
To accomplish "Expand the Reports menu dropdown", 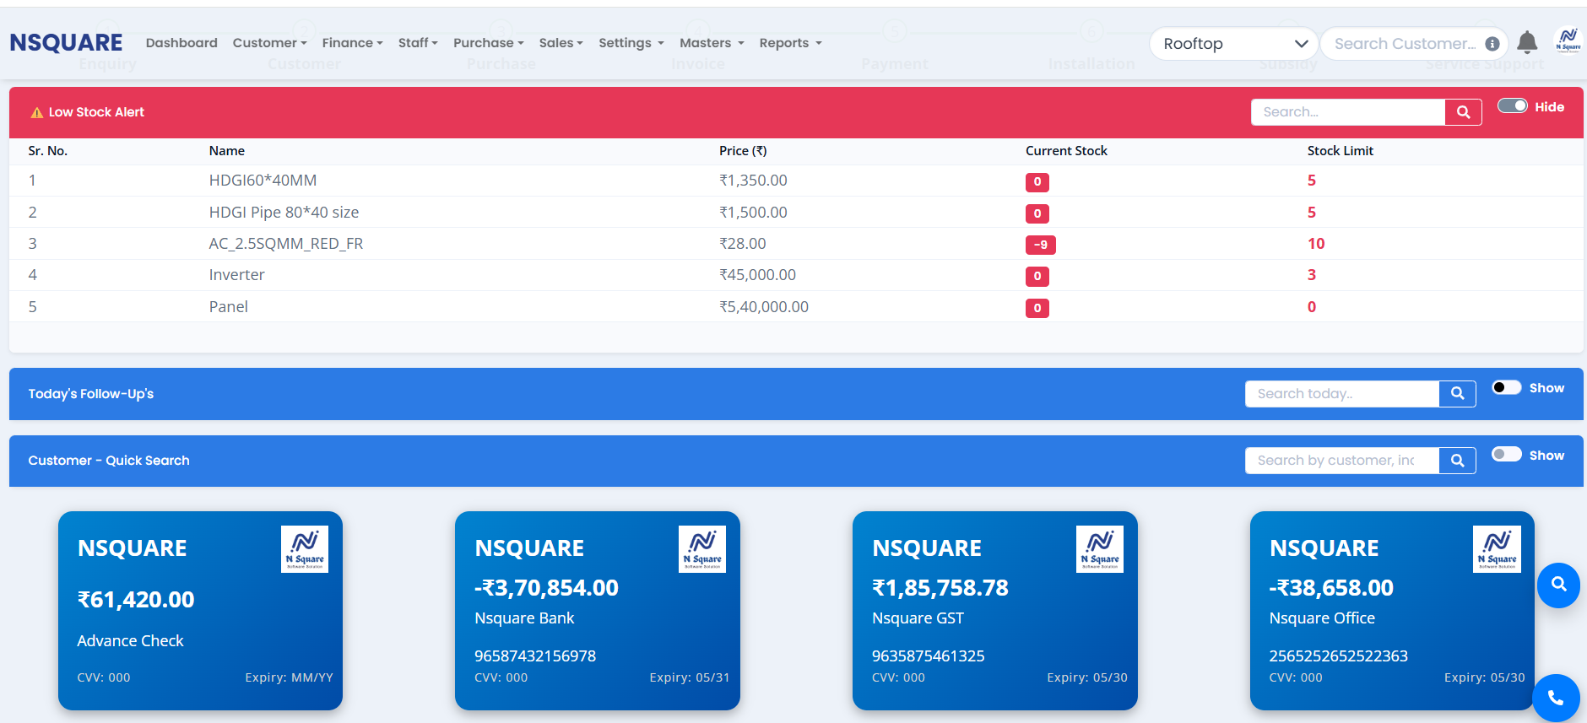I will [789, 43].
